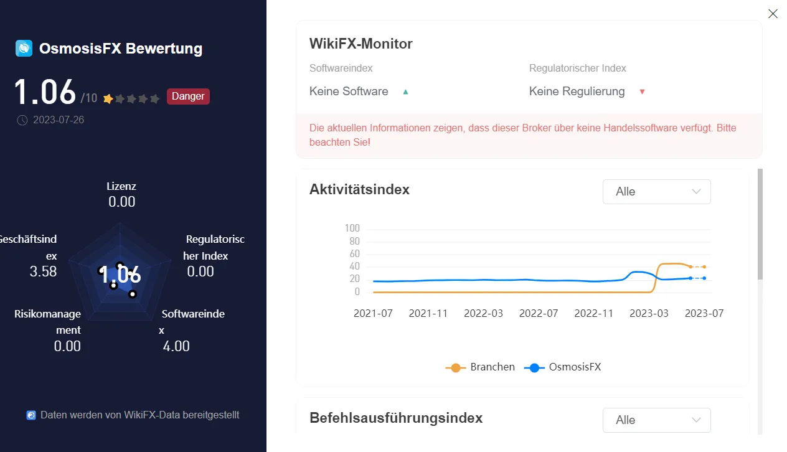Click the 'Daten werden von WikiFX-Data bereitgestellt' text

coord(140,415)
